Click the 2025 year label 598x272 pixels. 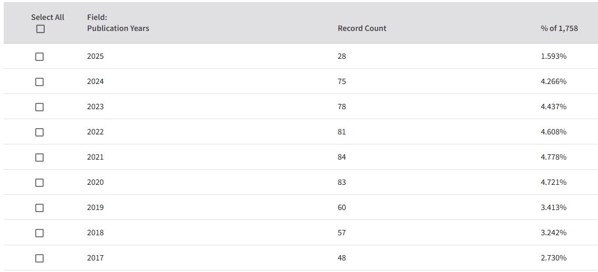tap(95, 56)
